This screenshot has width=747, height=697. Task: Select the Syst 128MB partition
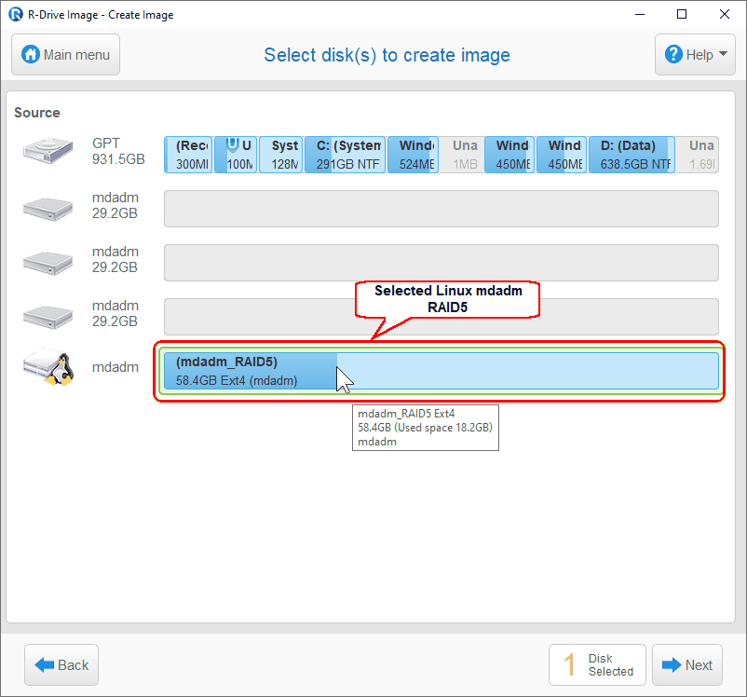pos(280,155)
